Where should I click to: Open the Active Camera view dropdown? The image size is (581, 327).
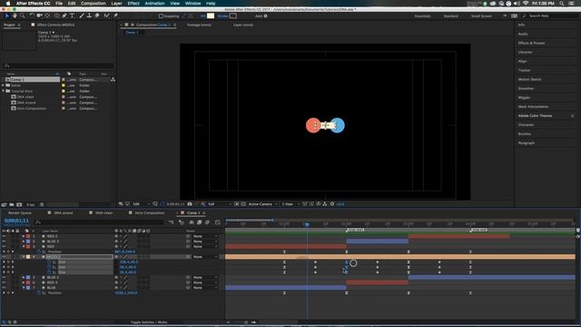coord(262,203)
